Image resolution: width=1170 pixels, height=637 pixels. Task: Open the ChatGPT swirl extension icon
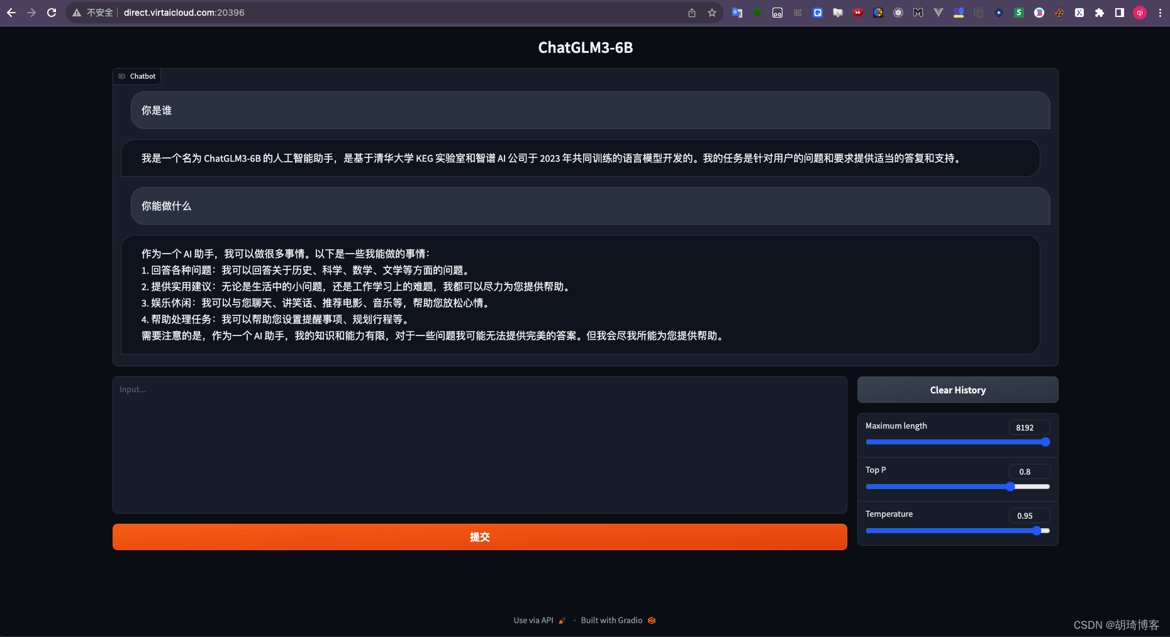pyautogui.click(x=898, y=13)
